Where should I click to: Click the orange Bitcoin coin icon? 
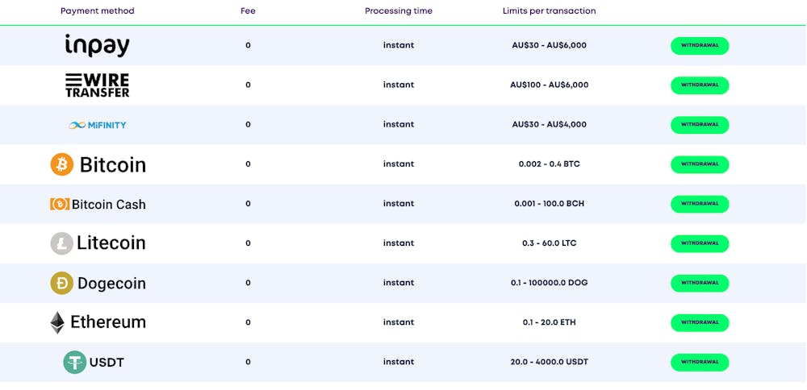(x=62, y=164)
